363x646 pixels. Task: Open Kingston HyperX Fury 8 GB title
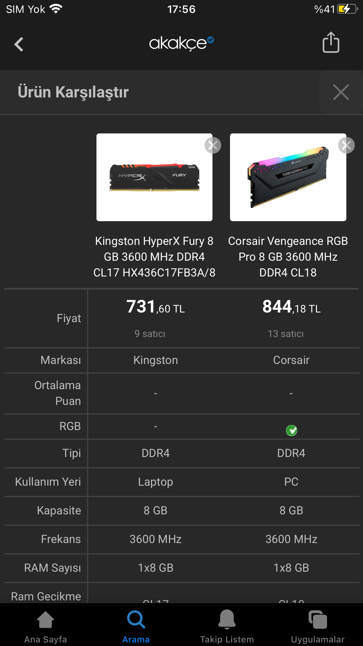coord(154,257)
